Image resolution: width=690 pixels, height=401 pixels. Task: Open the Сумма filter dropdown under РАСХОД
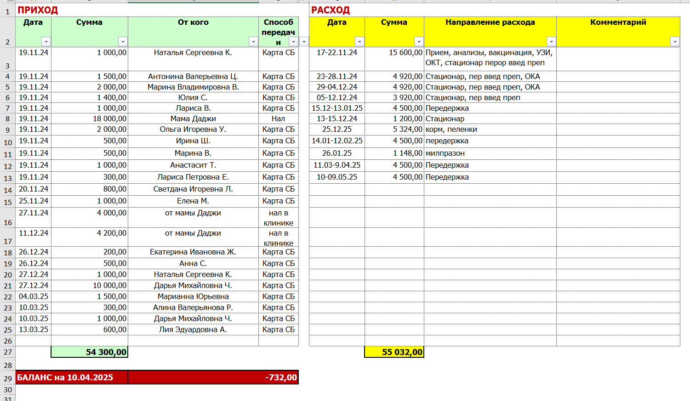(418, 42)
